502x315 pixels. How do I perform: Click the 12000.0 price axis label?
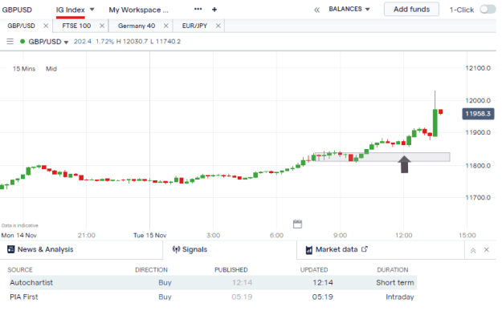pyautogui.click(x=478, y=101)
